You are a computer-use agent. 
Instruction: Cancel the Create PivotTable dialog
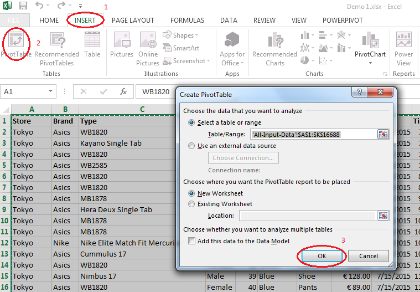point(369,256)
